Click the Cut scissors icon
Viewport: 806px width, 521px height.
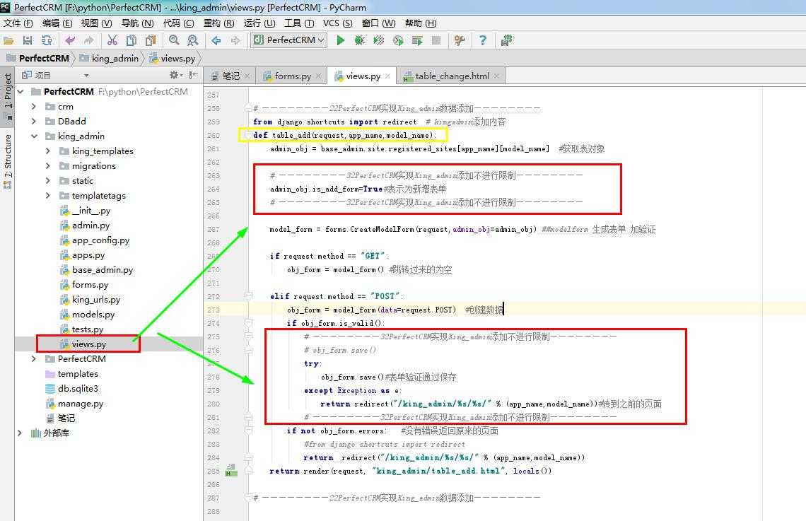[112, 40]
